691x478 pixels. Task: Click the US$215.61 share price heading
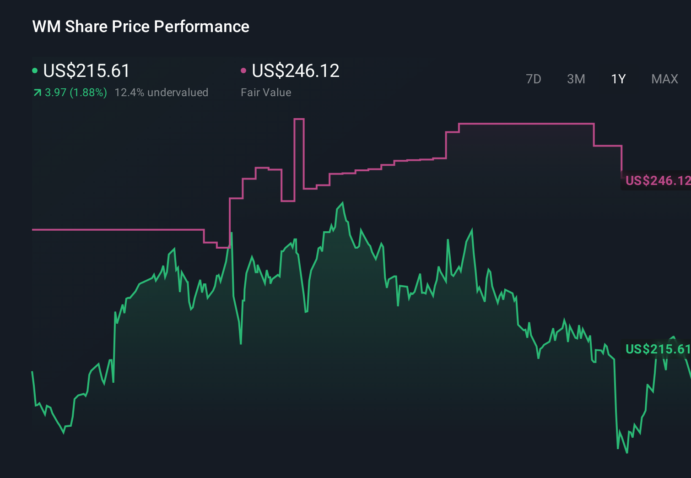tap(86, 71)
